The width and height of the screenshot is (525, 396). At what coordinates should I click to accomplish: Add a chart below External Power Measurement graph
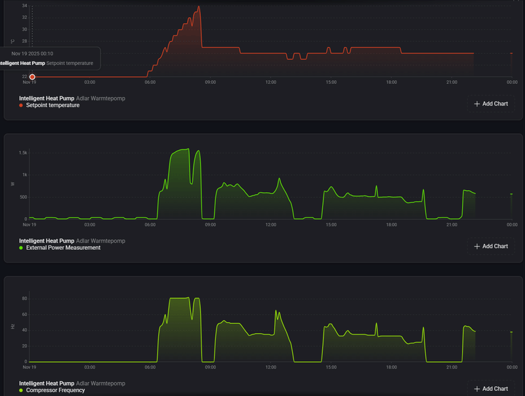(491, 246)
